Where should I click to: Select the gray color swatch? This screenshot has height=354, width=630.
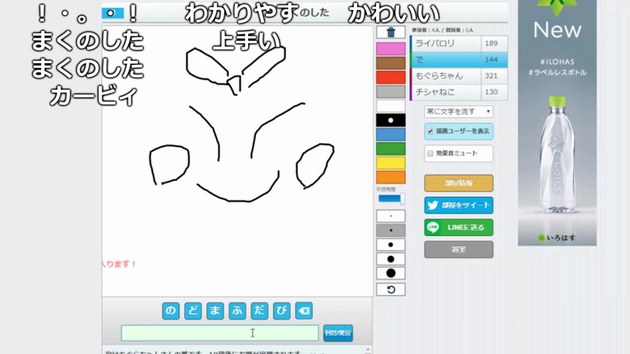(x=390, y=92)
